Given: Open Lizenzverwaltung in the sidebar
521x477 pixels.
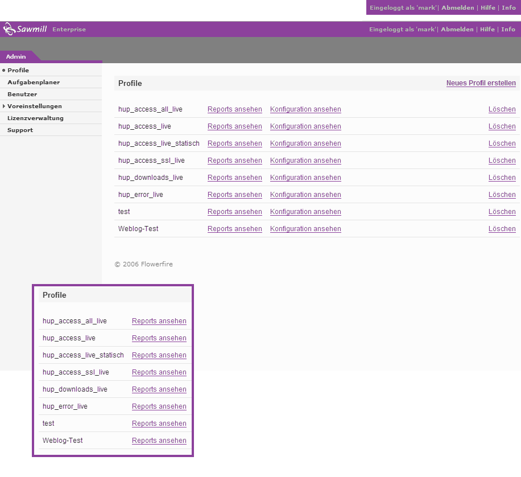Looking at the screenshot, I should (35, 118).
